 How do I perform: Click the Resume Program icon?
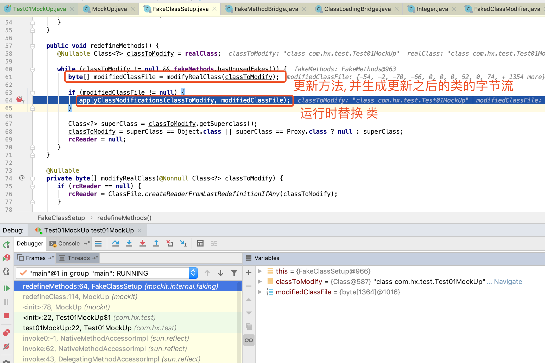[x=6, y=288]
